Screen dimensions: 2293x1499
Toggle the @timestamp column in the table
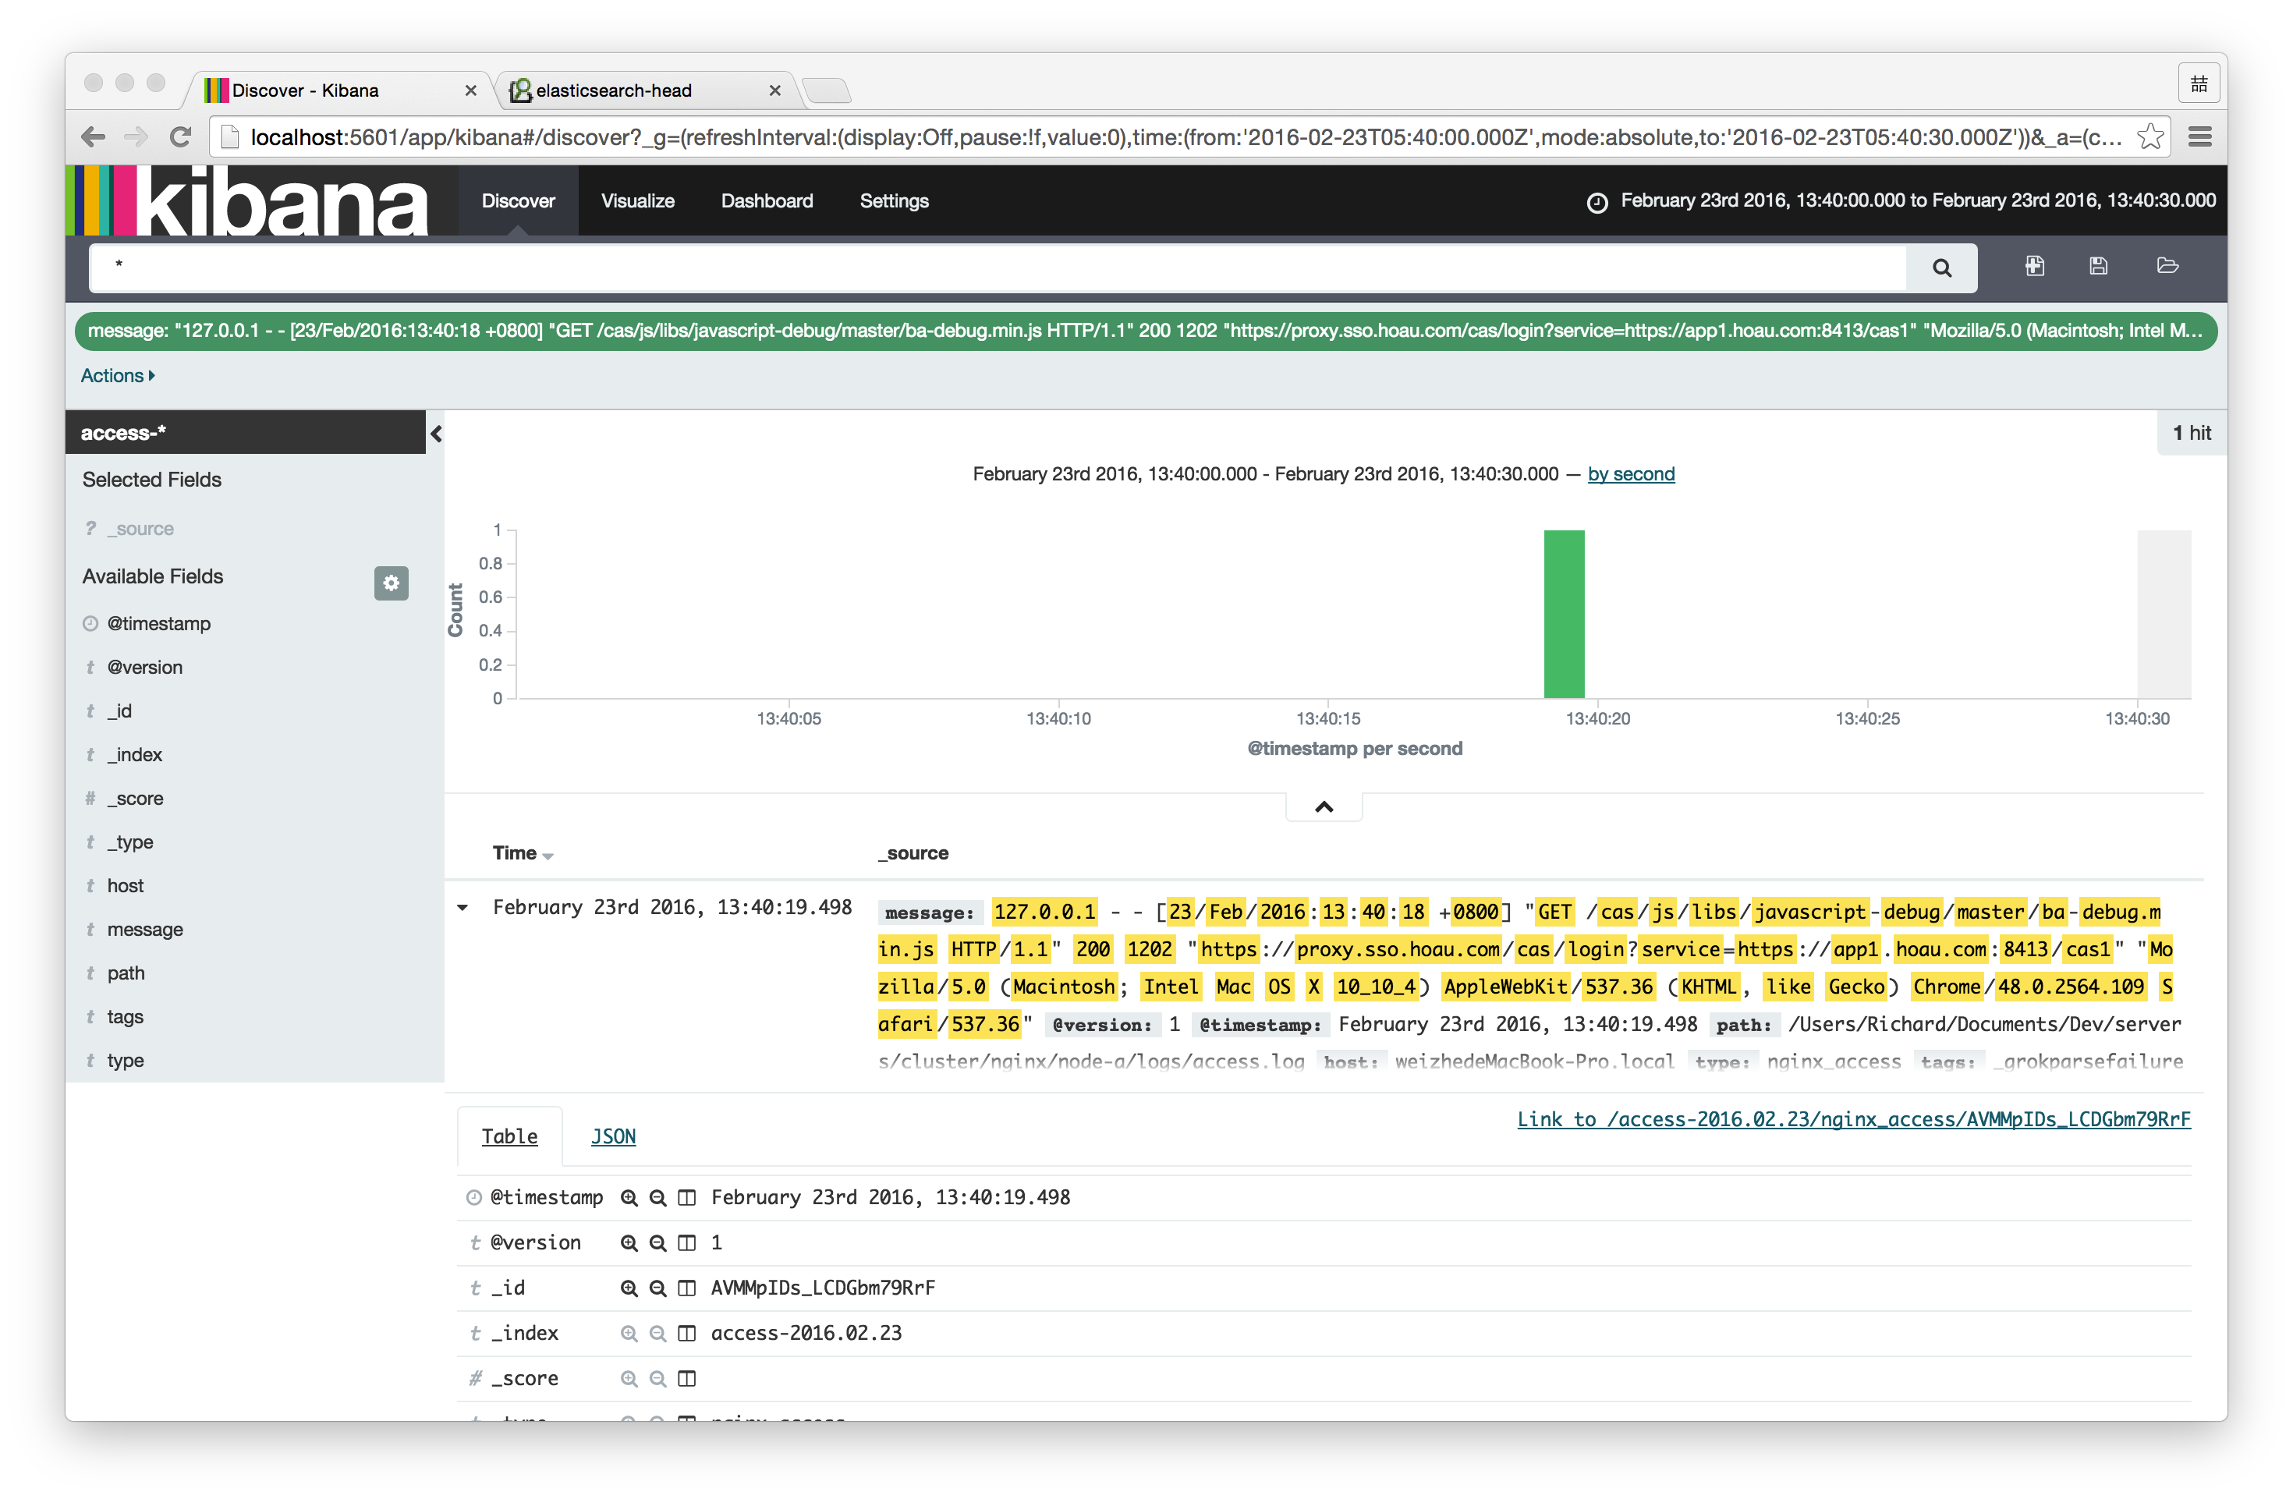[x=687, y=1197]
